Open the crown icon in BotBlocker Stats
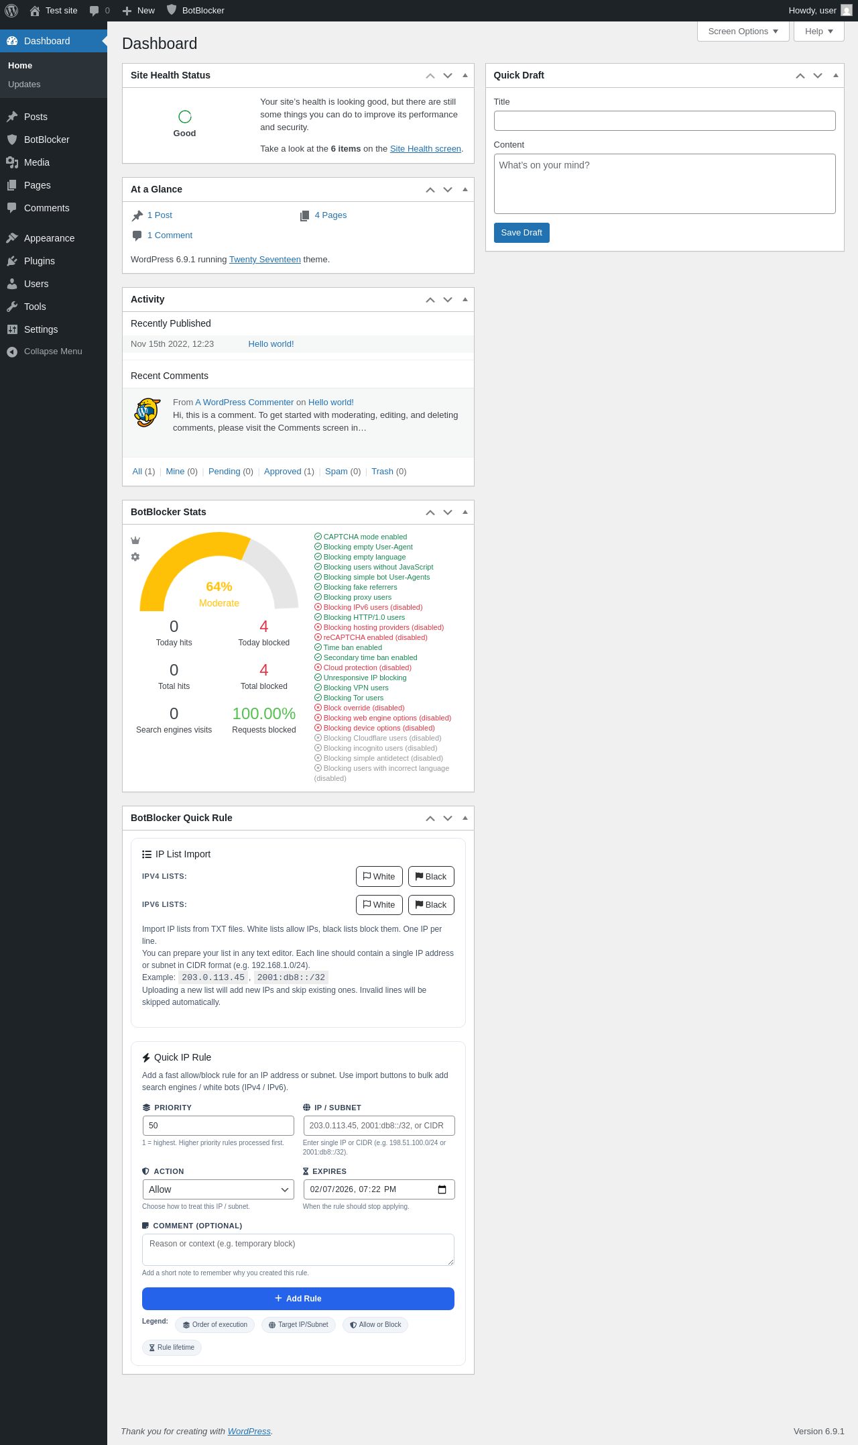This screenshot has width=858, height=1445. click(135, 541)
